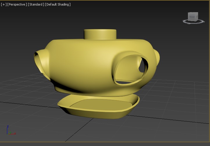Open the Perspective point-of-view menu

[17, 4]
